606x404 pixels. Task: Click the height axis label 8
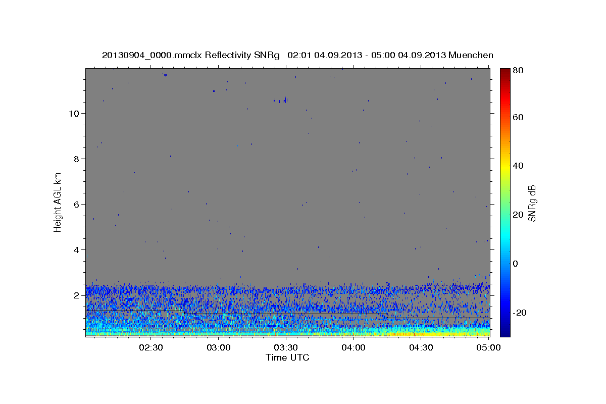point(75,159)
